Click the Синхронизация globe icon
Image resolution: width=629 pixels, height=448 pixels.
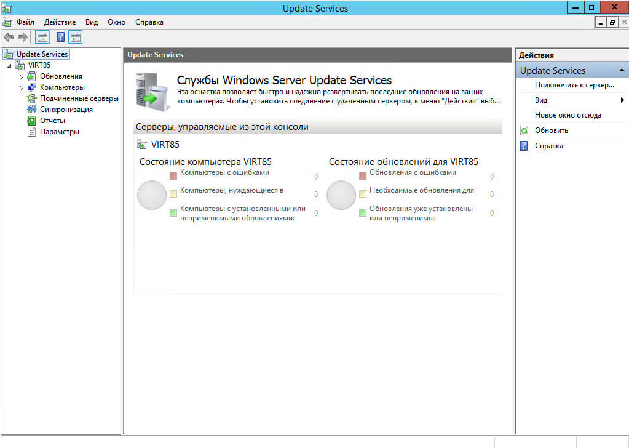tap(32, 110)
